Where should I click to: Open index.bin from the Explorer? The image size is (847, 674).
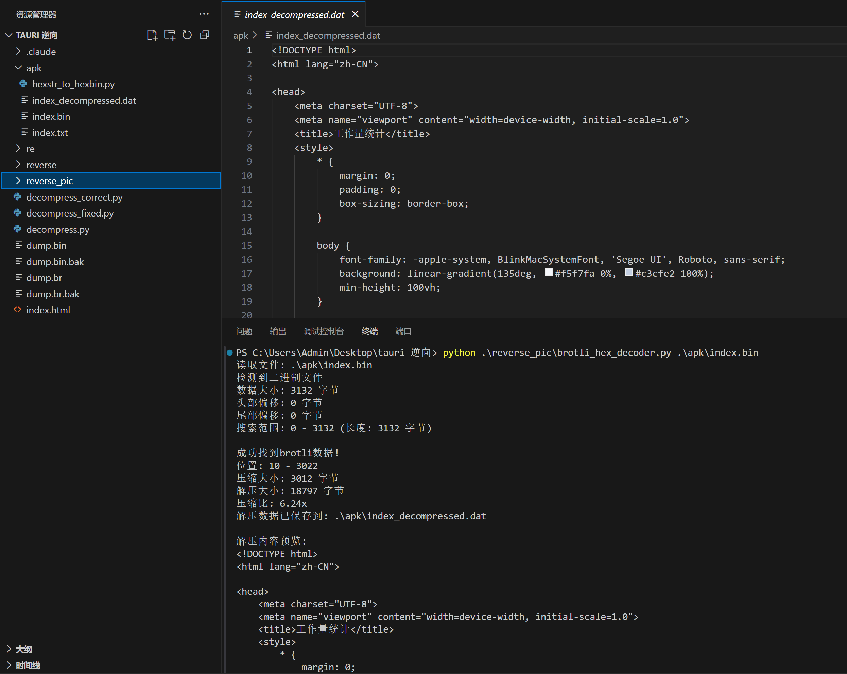tap(51, 116)
